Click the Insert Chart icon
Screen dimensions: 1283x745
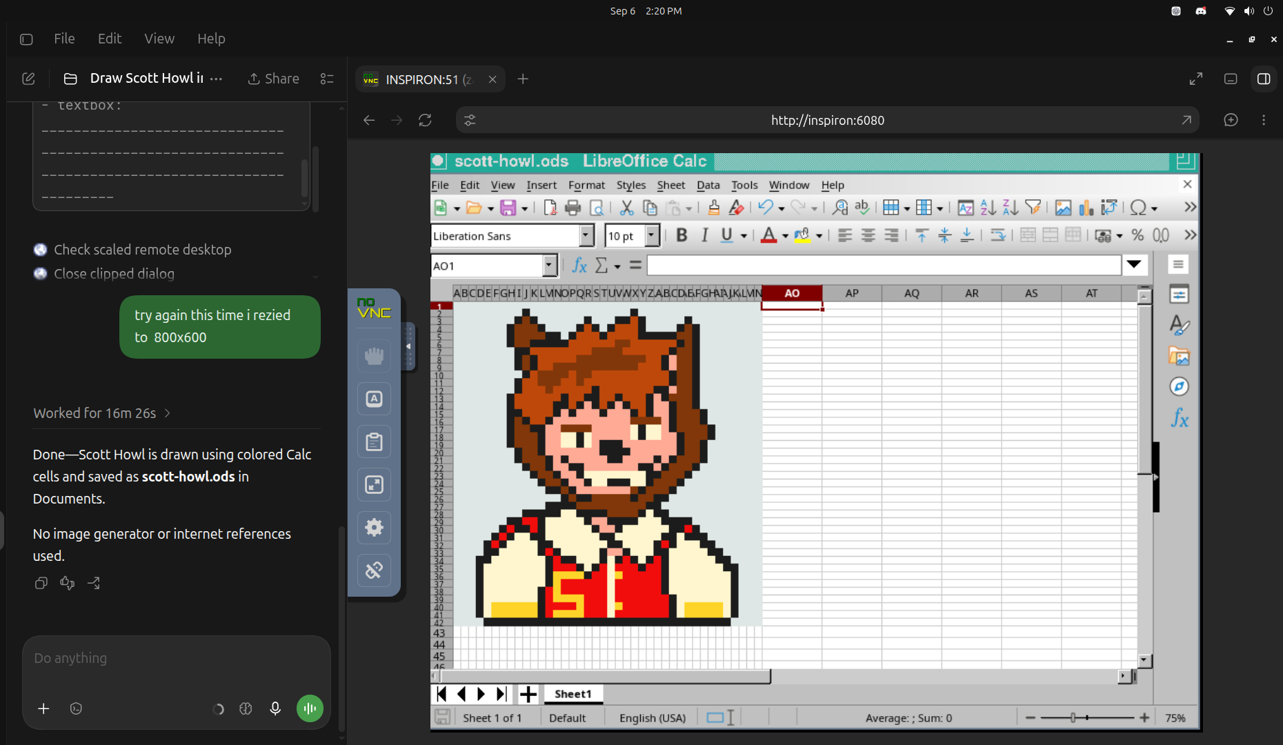click(1086, 208)
